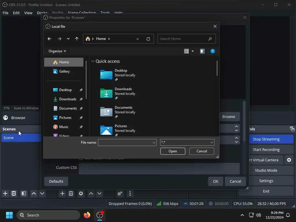Open file dialog help
296x222 pixels.
point(212,51)
